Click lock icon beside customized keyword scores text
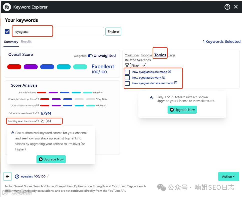The width and height of the screenshot is (242, 197). (x=13, y=133)
